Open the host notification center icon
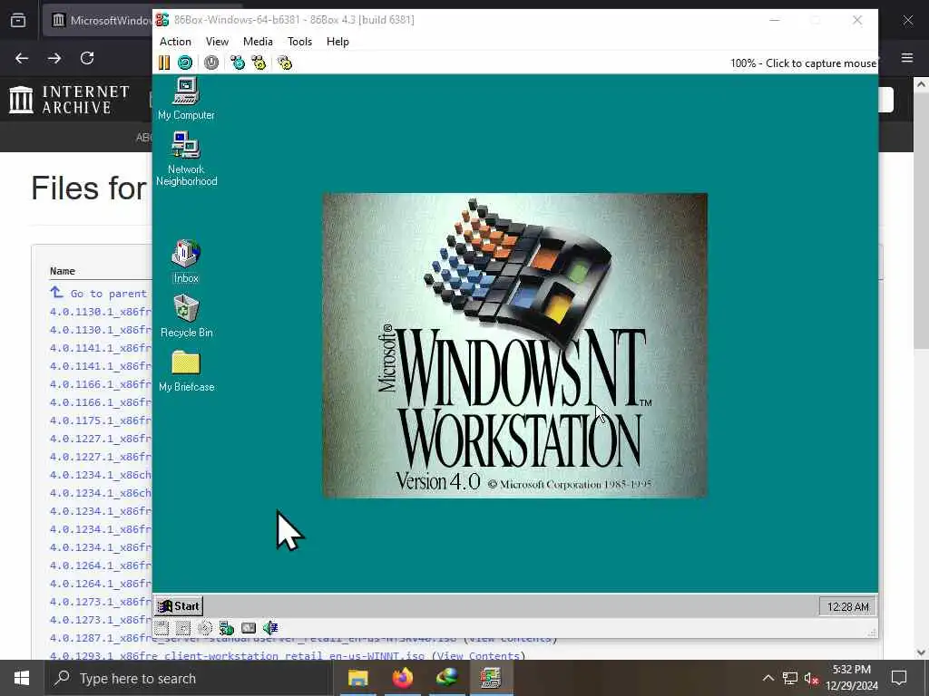The width and height of the screenshot is (929, 696). point(899,678)
